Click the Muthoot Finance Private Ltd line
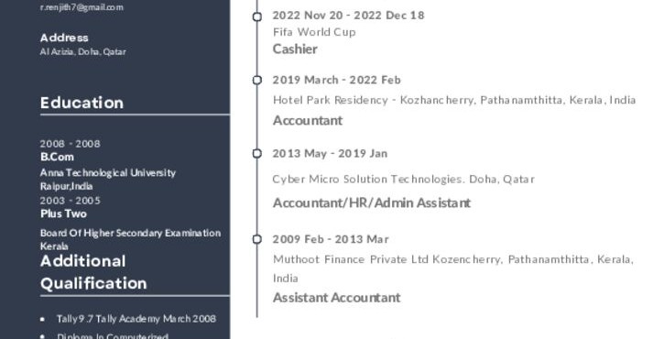 point(453,268)
